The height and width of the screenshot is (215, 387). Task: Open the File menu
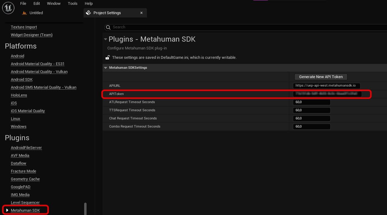tap(23, 4)
